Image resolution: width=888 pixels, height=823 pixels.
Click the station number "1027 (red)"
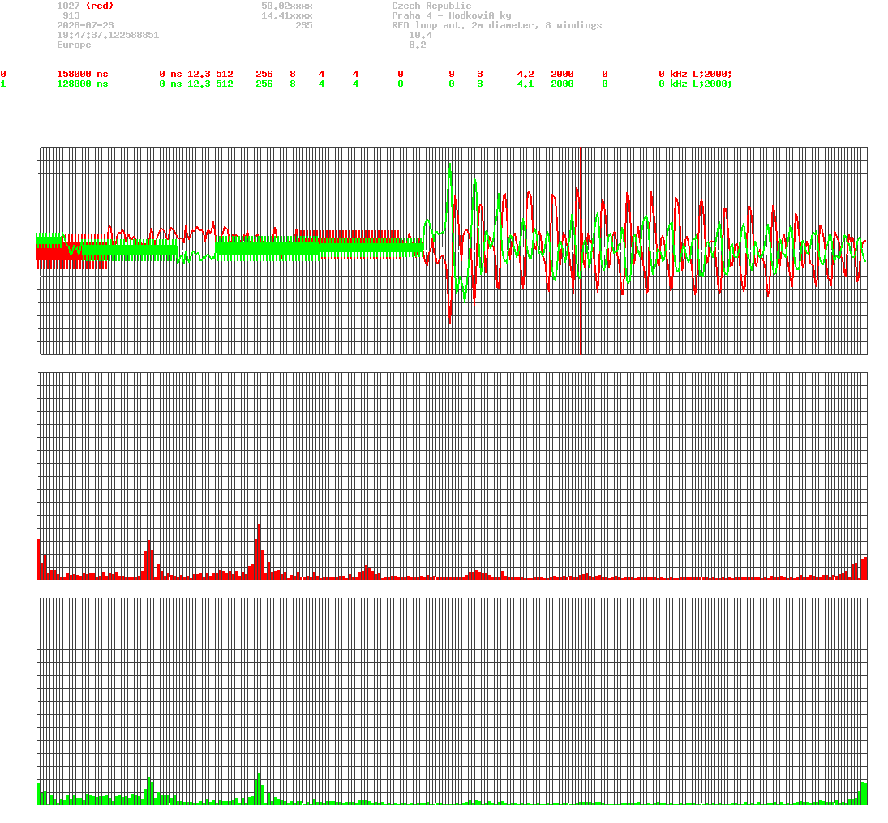click(x=85, y=6)
